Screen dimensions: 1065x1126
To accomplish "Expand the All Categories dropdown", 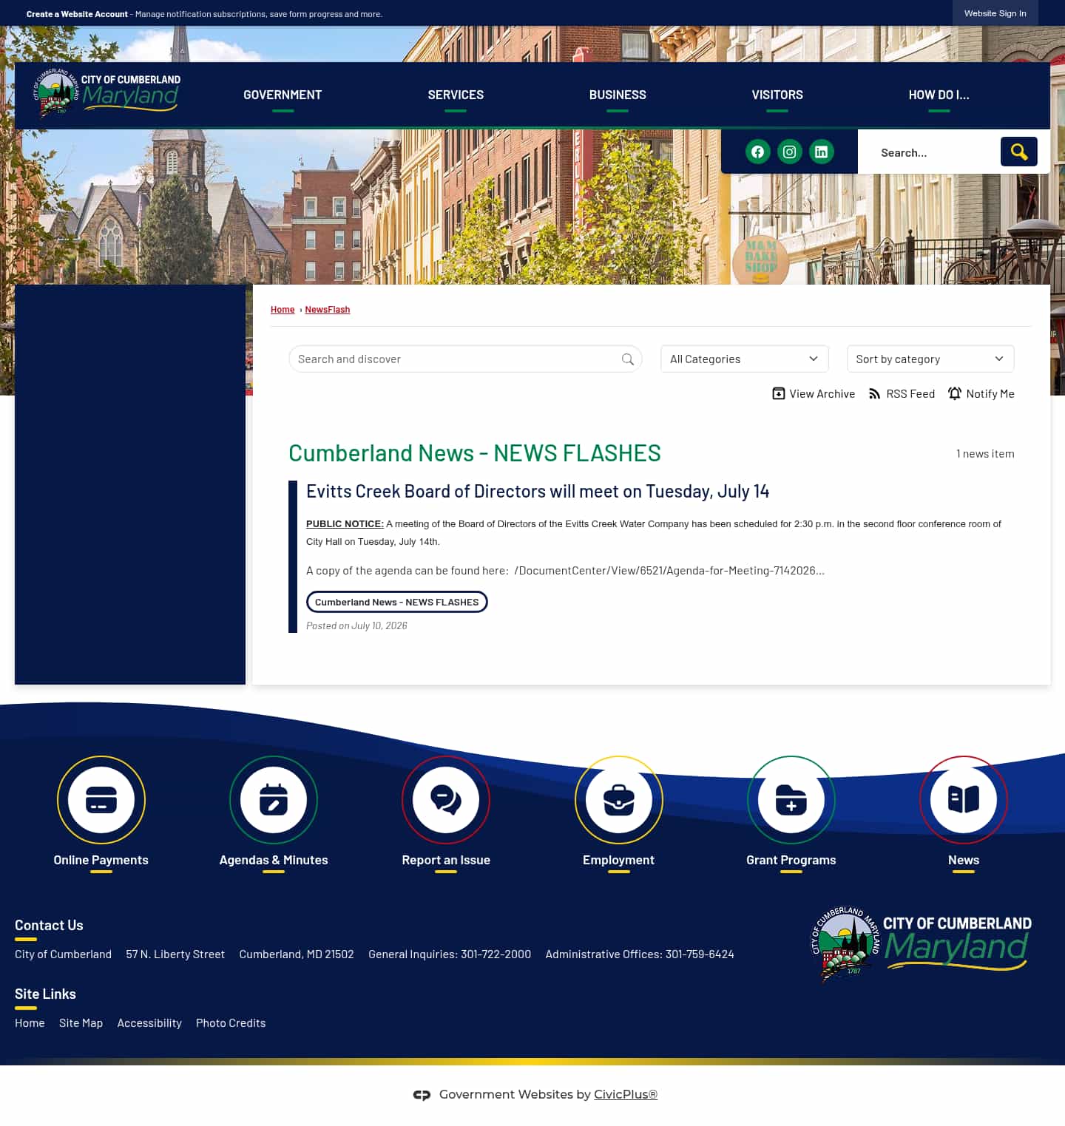I will [744, 359].
